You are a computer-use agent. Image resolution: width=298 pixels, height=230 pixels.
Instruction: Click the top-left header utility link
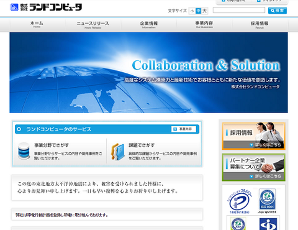pos(233,1)
